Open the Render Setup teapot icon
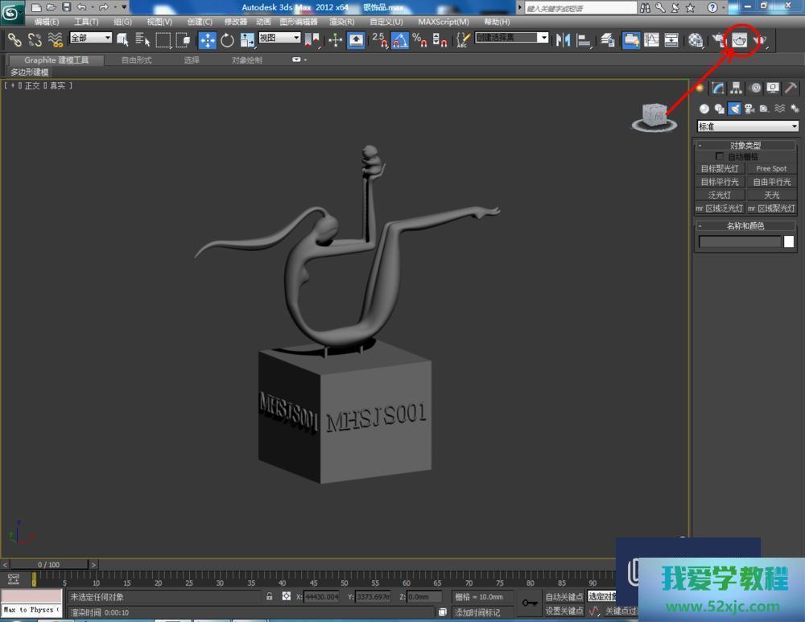Image resolution: width=805 pixels, height=622 pixels. (x=719, y=39)
